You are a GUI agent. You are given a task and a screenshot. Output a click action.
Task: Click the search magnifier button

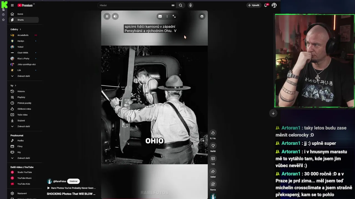[x=181, y=5]
